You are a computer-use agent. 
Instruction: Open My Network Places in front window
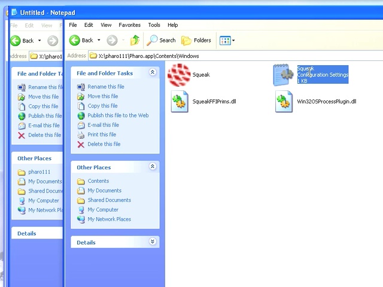(109, 219)
